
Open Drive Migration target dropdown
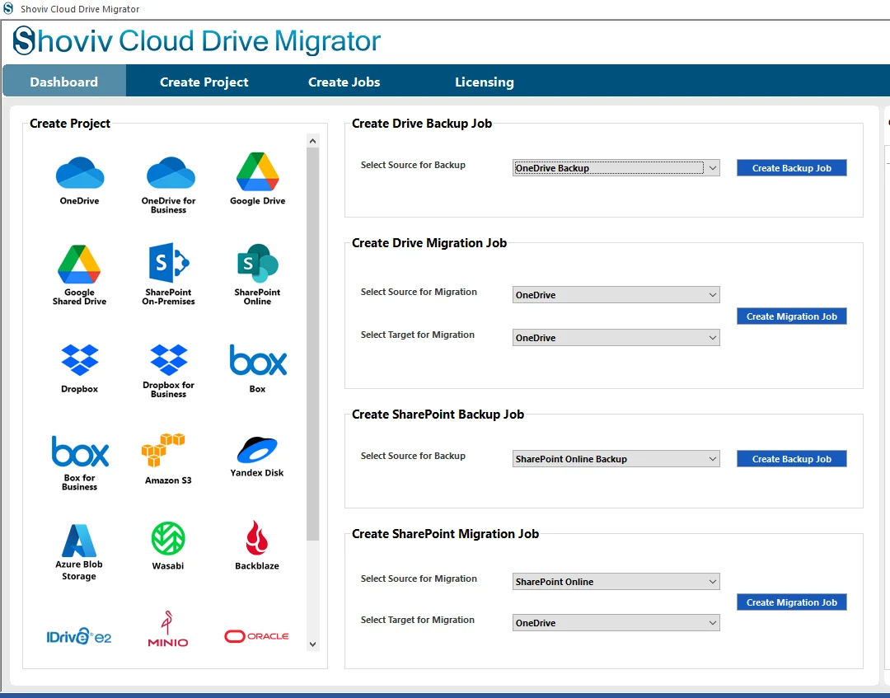[616, 338]
